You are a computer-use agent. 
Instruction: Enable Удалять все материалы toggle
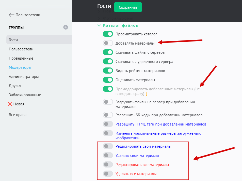pyautogui.click(x=108, y=174)
